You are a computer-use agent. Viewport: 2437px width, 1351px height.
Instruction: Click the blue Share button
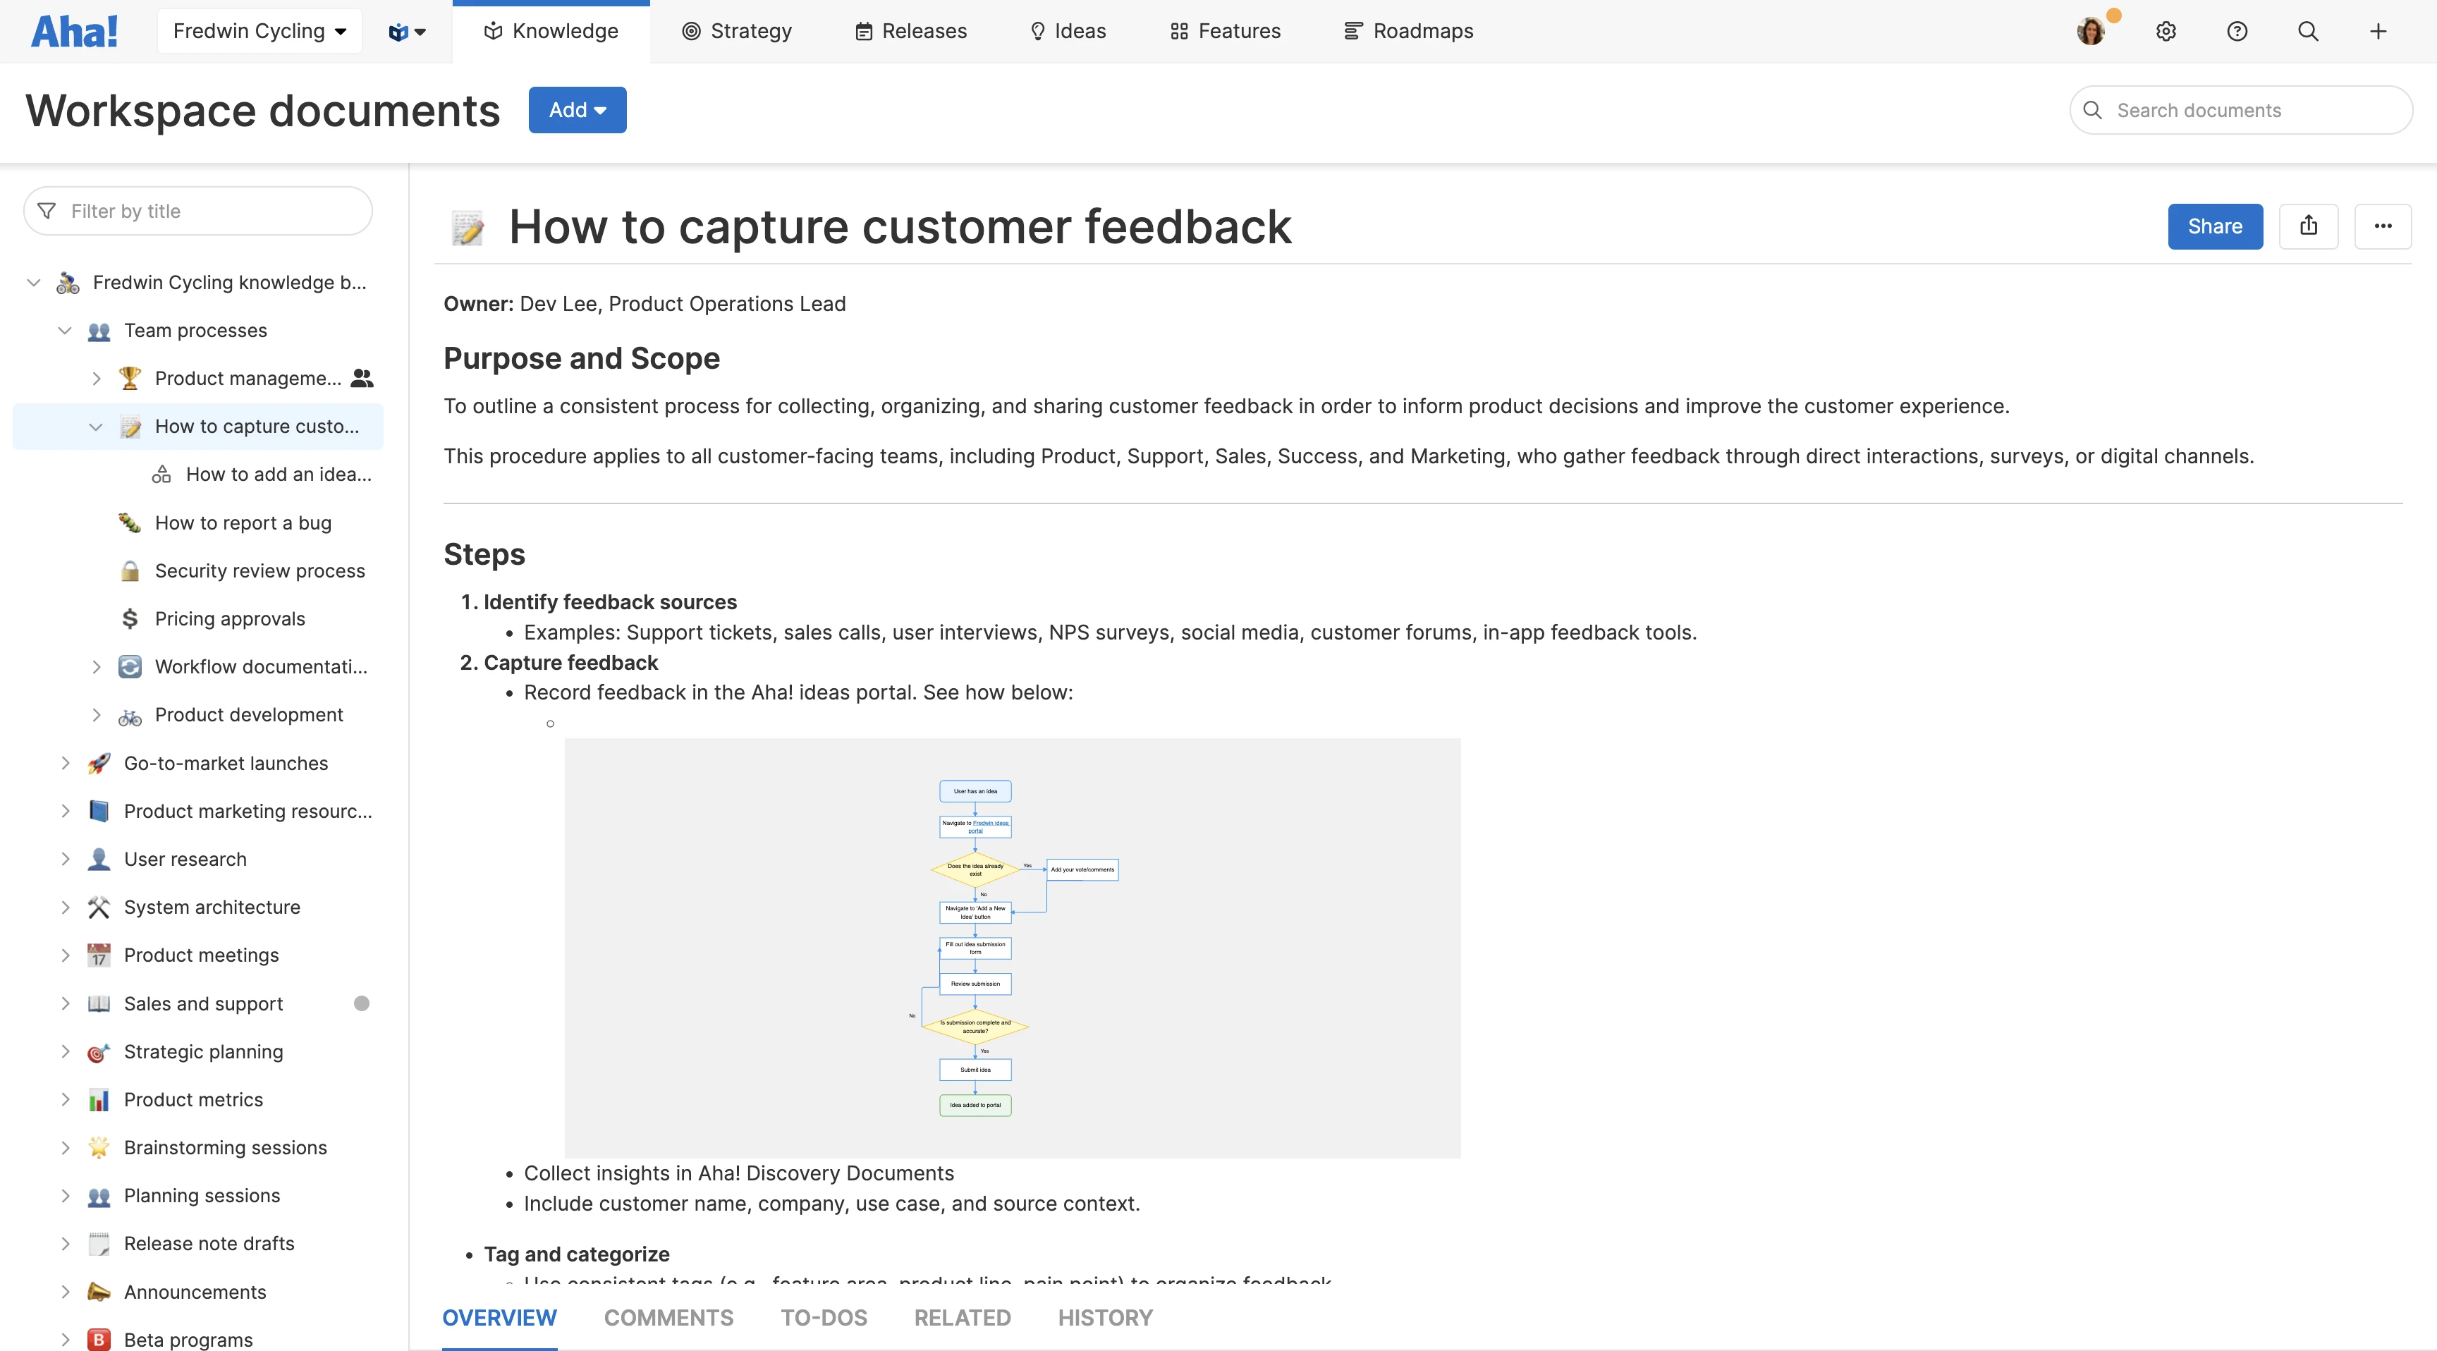pos(2215,226)
